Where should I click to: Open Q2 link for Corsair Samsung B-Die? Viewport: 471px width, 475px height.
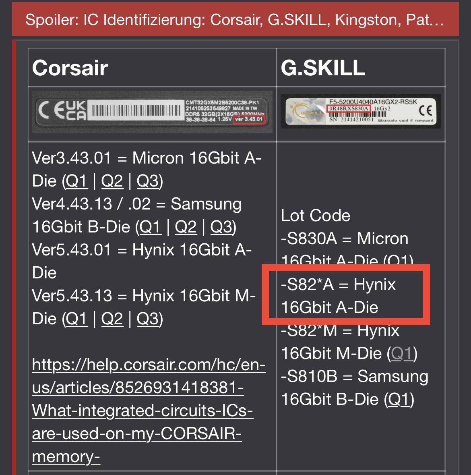[186, 227]
